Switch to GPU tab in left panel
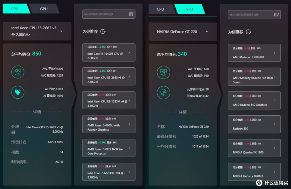The width and height of the screenshot is (291, 189). (44, 9)
